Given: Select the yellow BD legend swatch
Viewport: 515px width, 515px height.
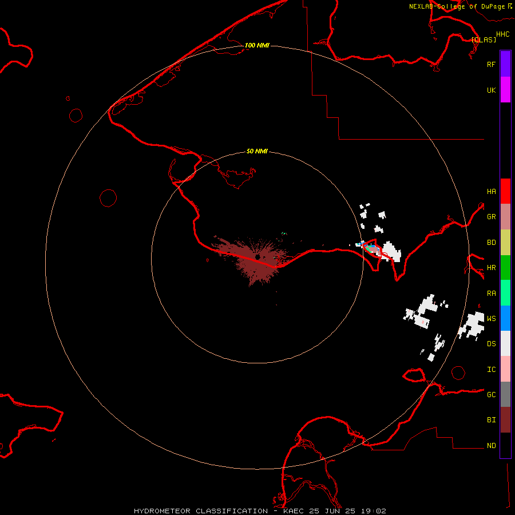Looking at the screenshot, I should pos(505,243).
